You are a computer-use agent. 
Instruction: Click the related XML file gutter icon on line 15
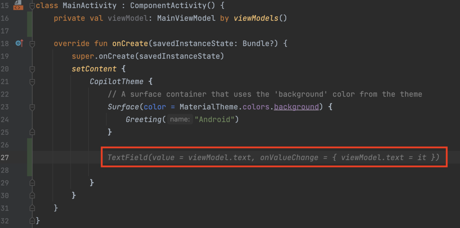tap(18, 5)
